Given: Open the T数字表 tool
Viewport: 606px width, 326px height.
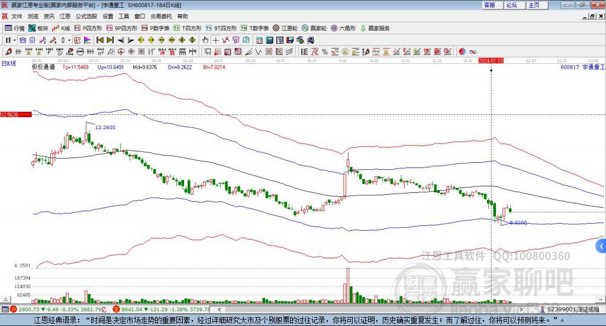Looking at the screenshot, I should click(254, 28).
